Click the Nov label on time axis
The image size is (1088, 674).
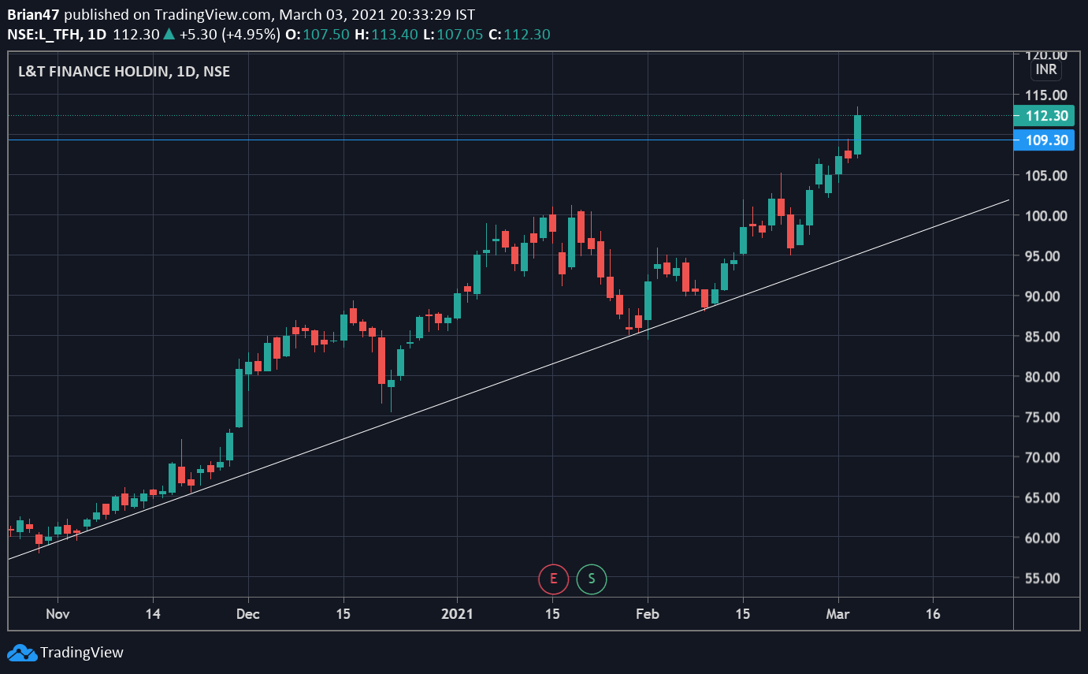58,614
